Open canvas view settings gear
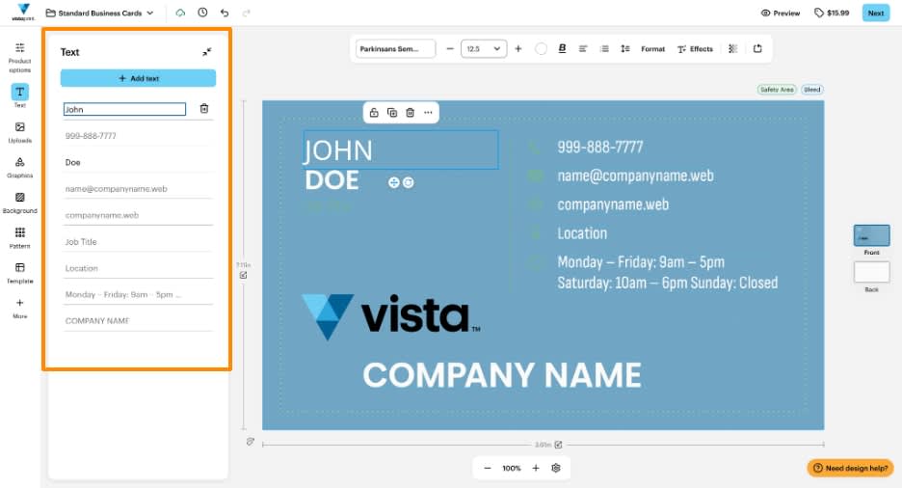 click(x=556, y=468)
